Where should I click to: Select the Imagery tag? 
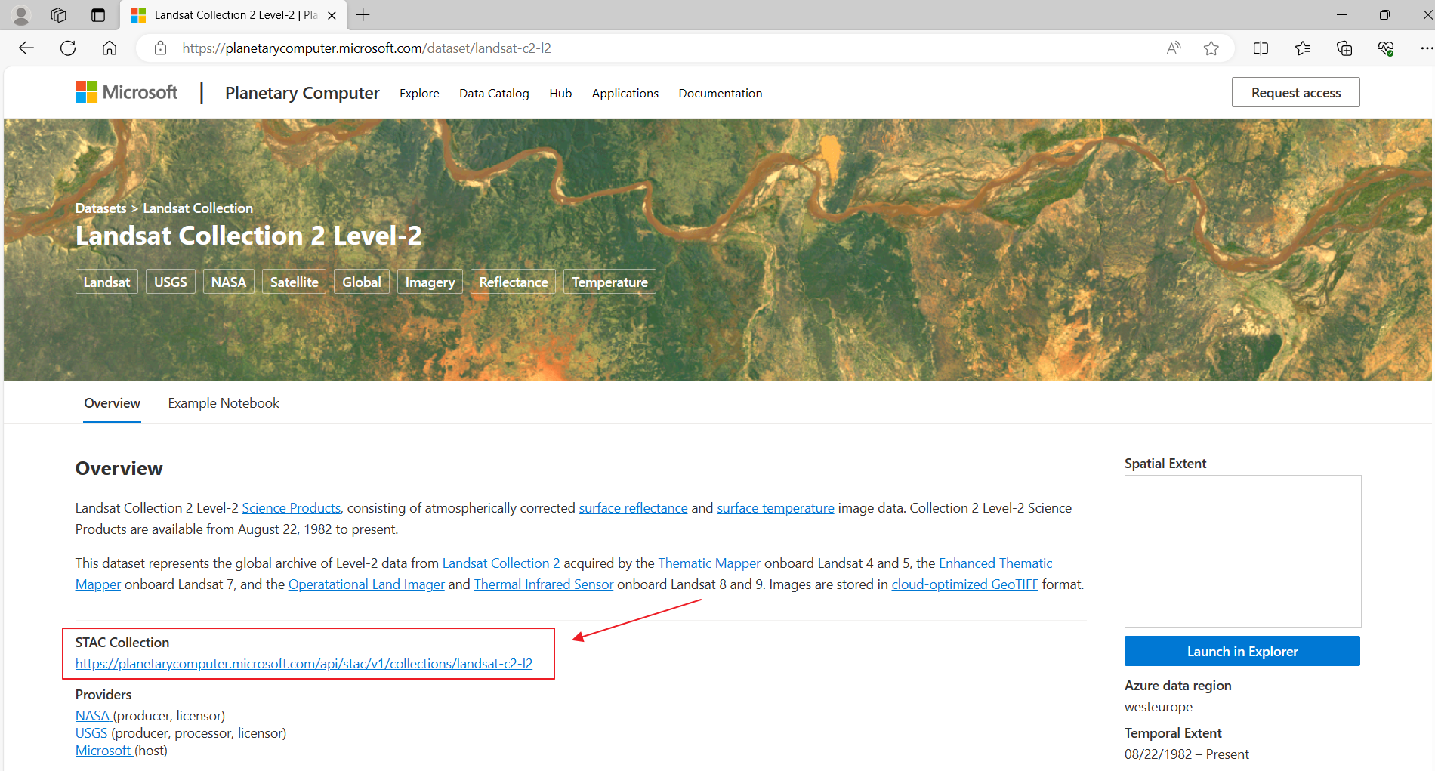[430, 282]
